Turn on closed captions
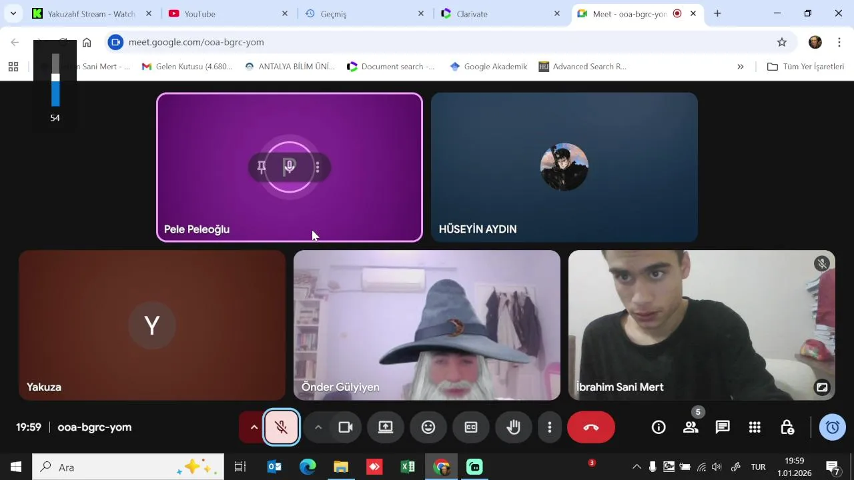 (471, 427)
